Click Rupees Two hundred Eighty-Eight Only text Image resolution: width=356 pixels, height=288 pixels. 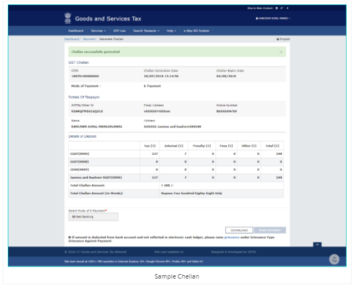tap(192, 193)
